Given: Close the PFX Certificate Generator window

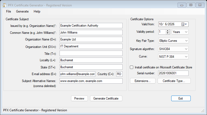Looking at the screenshot, I should pos(200,5).
